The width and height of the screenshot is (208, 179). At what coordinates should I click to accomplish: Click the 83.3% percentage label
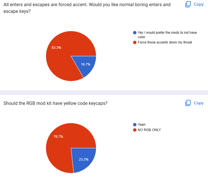coord(56,48)
